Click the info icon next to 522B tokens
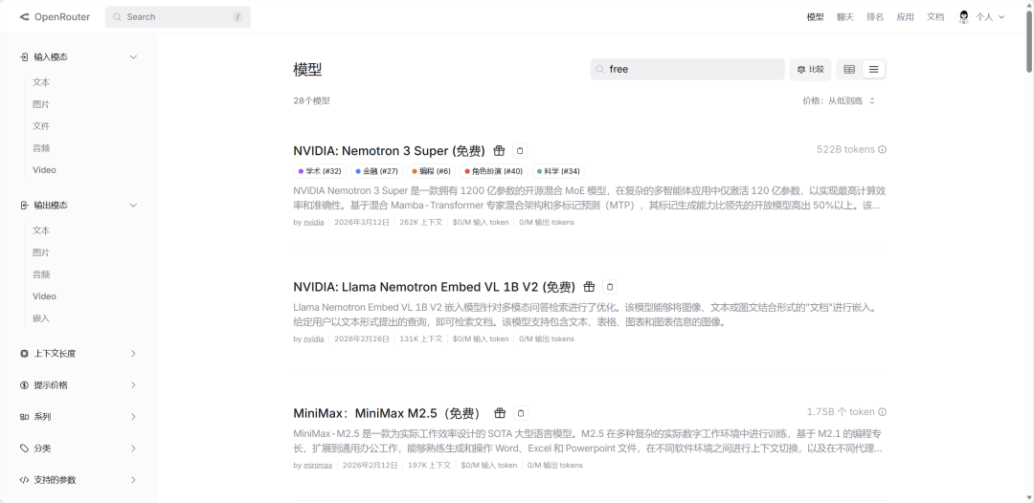The image size is (1034, 503). pos(882,149)
